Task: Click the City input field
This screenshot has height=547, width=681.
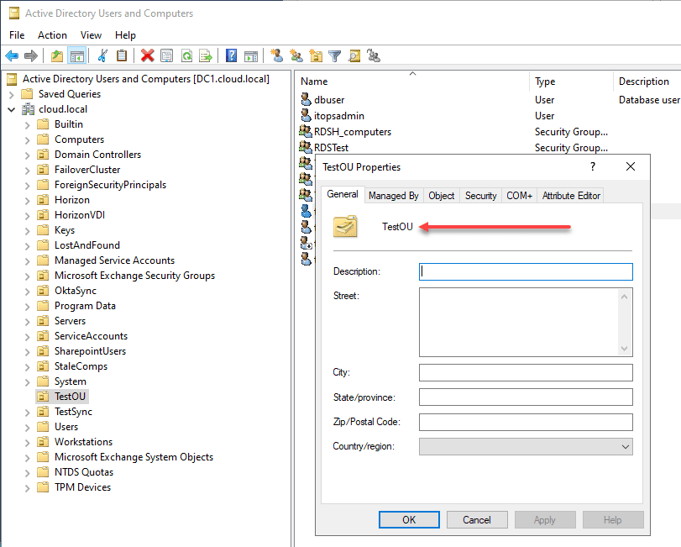Action: click(526, 372)
